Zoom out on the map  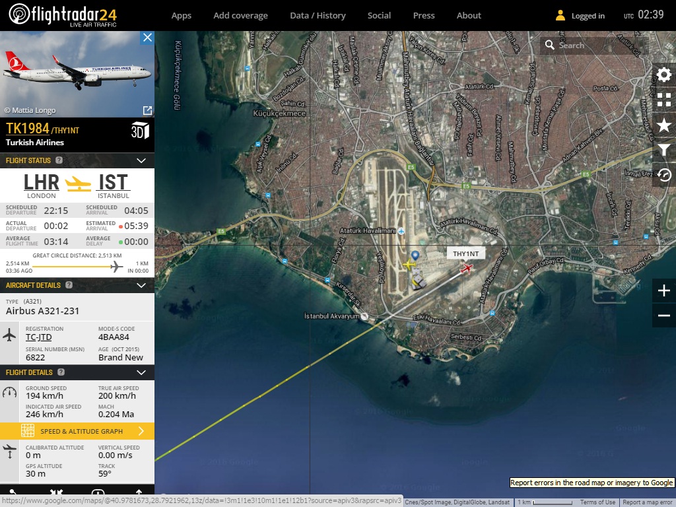[x=664, y=316]
